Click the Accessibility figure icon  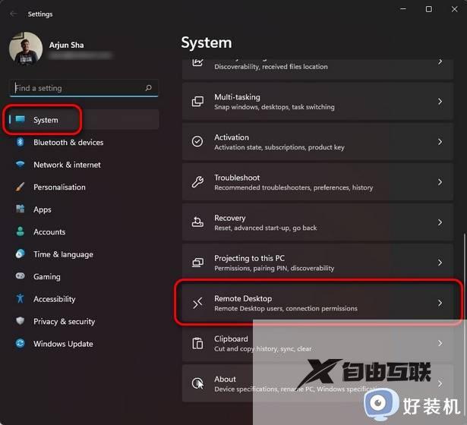click(x=21, y=298)
